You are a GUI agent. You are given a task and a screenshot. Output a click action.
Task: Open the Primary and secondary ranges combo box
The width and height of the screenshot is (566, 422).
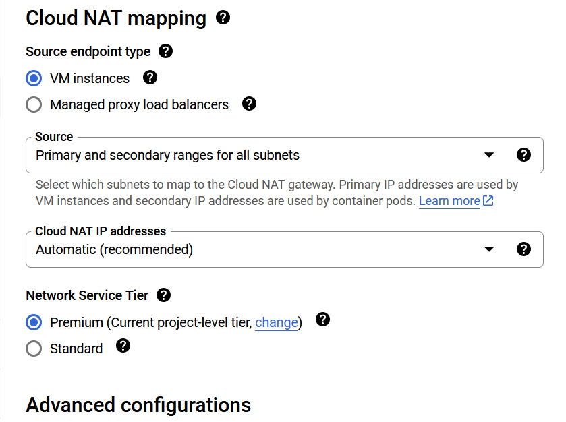[x=256, y=155]
